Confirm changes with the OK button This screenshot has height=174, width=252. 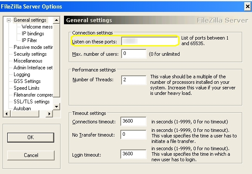[x=31, y=137]
